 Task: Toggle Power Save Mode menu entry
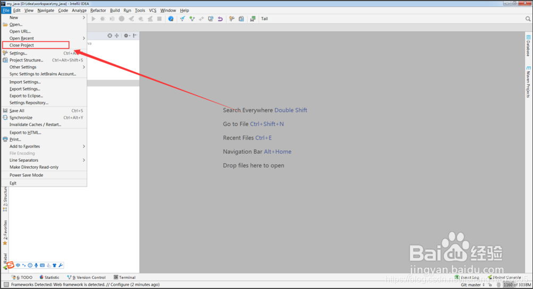(x=44, y=175)
